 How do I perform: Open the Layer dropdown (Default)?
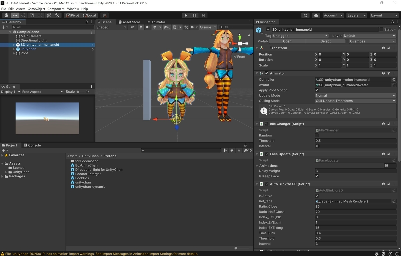point(369,36)
